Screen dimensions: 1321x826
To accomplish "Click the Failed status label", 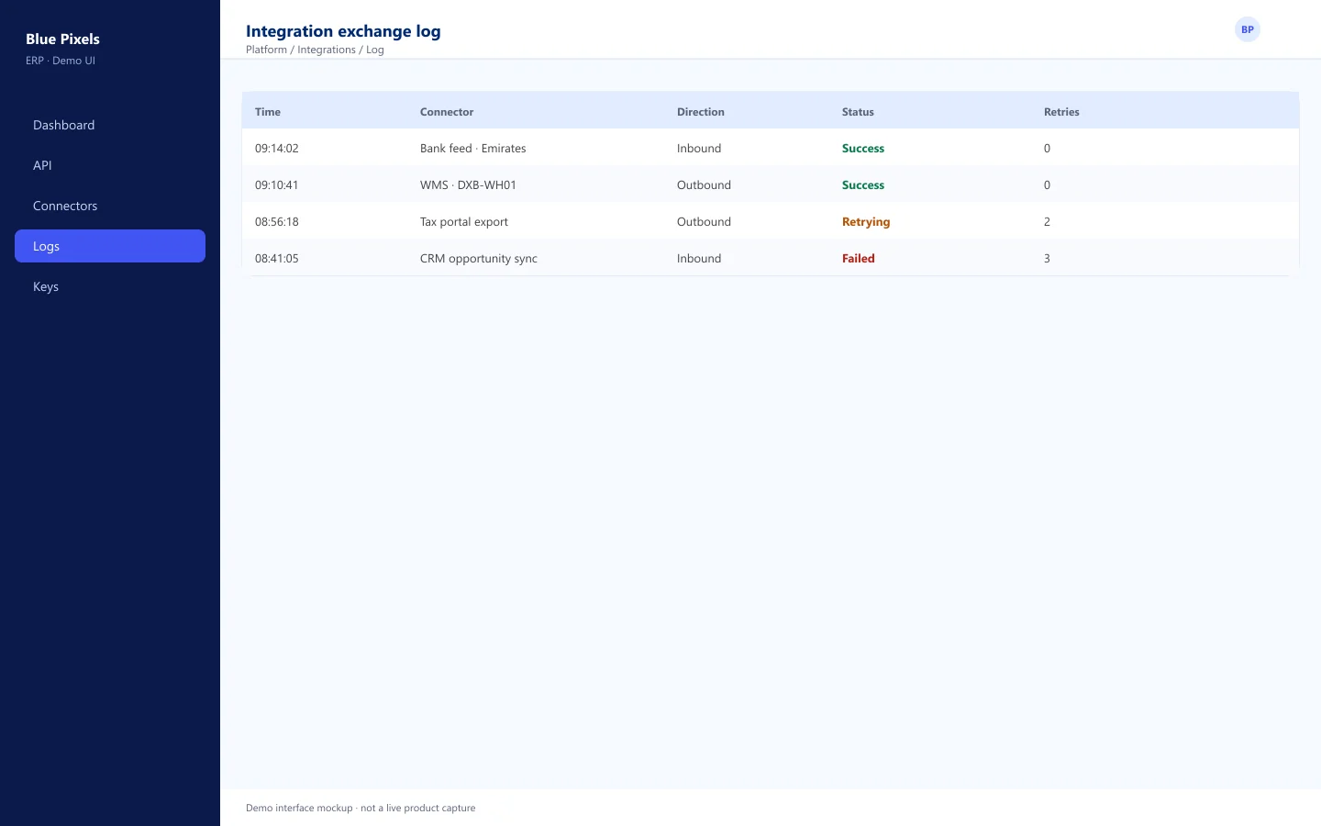I will point(859,258).
